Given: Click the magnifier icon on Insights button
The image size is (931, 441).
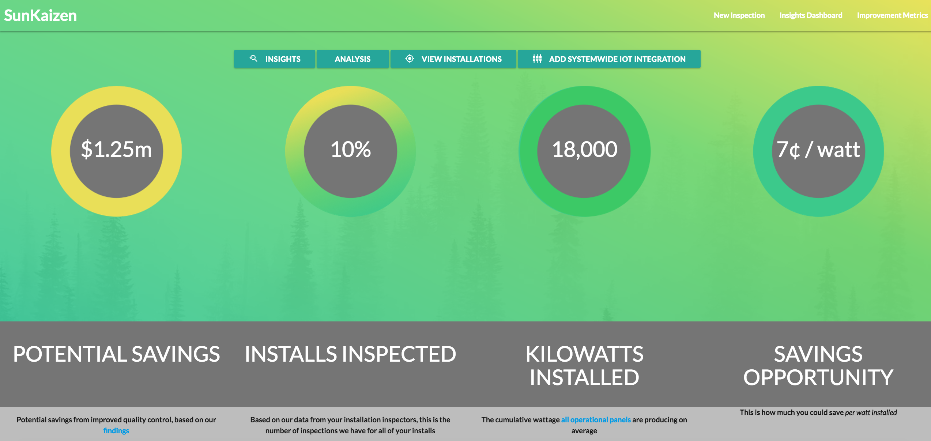Looking at the screenshot, I should [x=253, y=59].
